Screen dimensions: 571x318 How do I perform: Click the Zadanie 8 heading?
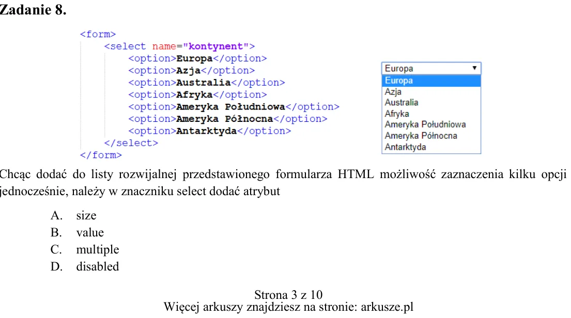pyautogui.click(x=33, y=10)
